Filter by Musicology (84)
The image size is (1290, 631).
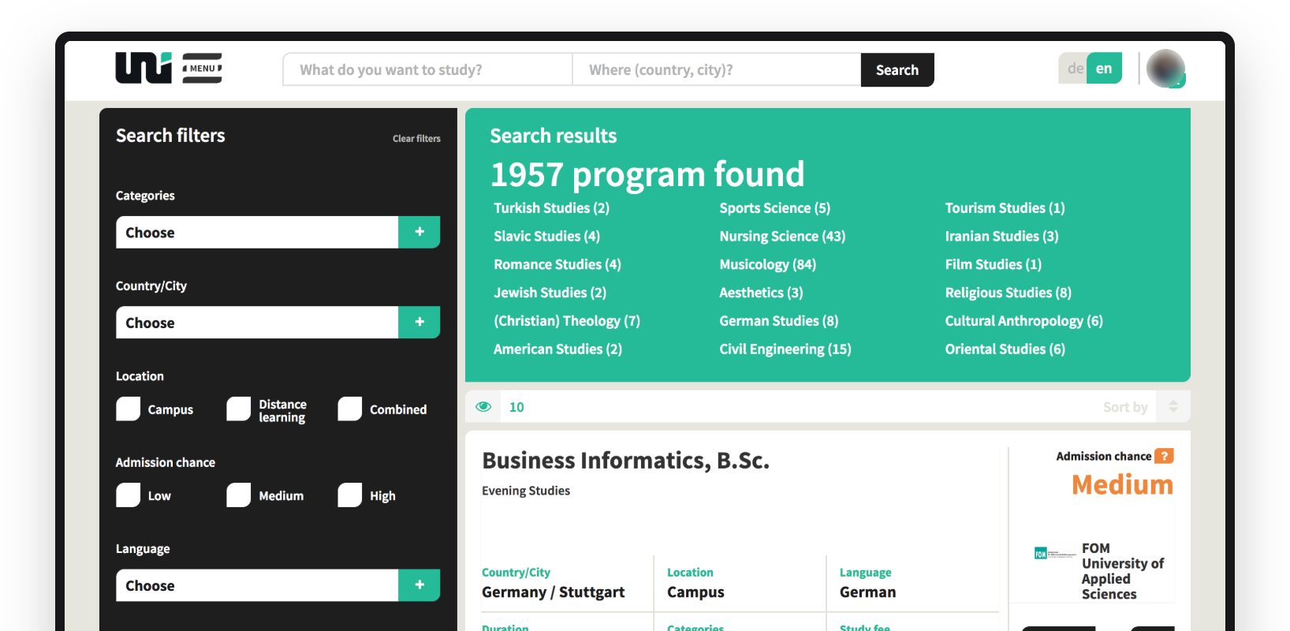coord(767,264)
